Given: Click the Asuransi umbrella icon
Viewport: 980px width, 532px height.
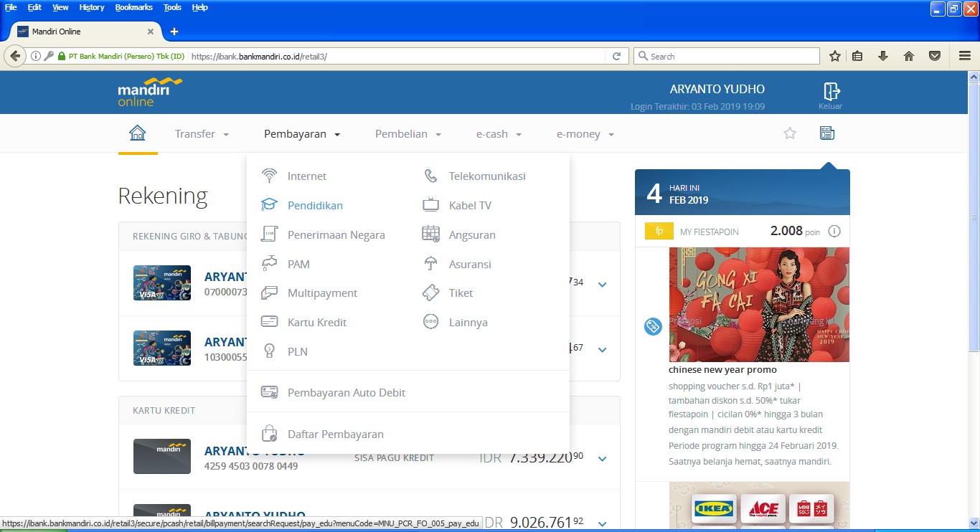Looking at the screenshot, I should click(430, 264).
